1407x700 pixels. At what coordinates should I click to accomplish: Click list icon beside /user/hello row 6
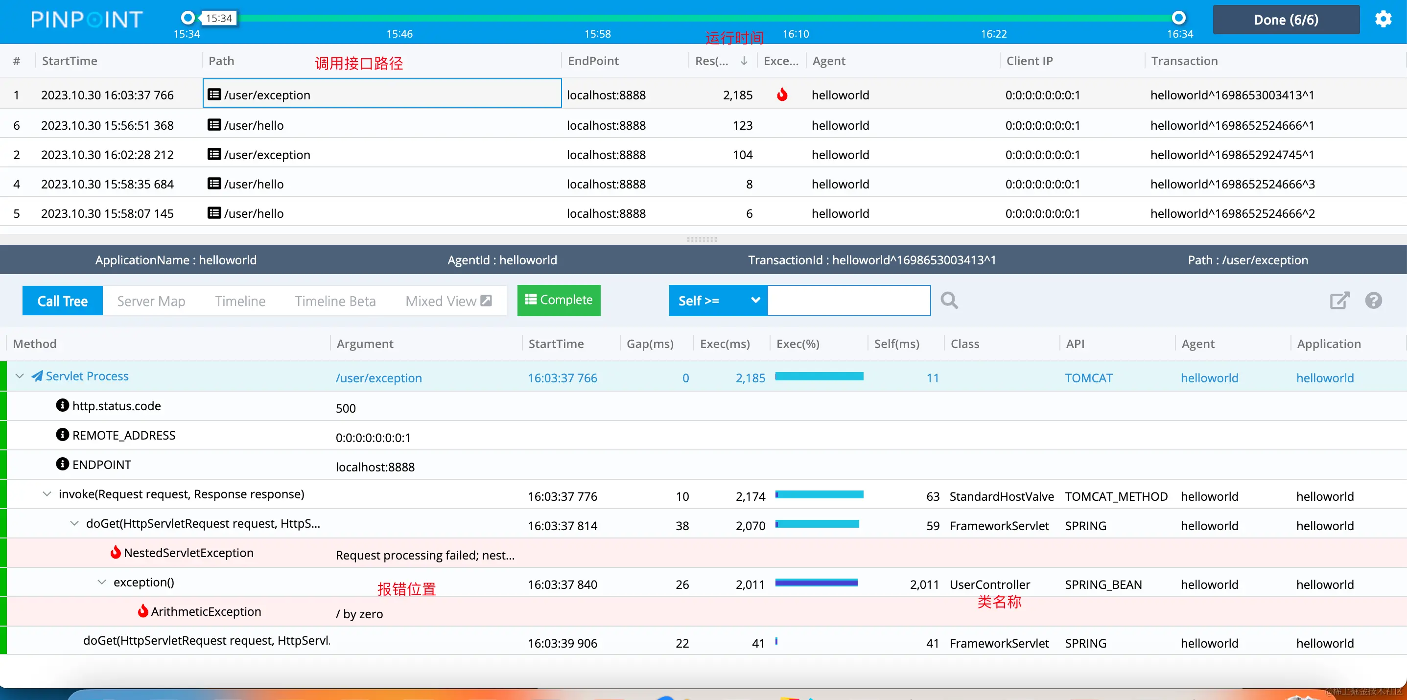click(214, 125)
